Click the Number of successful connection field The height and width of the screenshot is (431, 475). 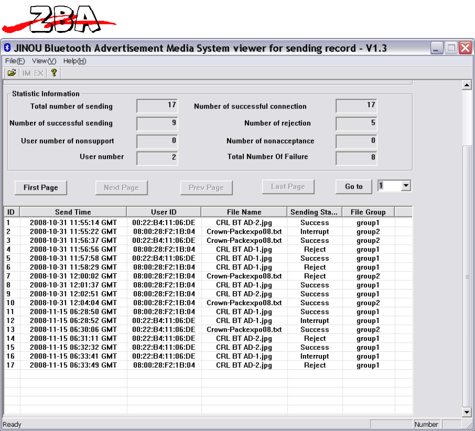coord(356,105)
